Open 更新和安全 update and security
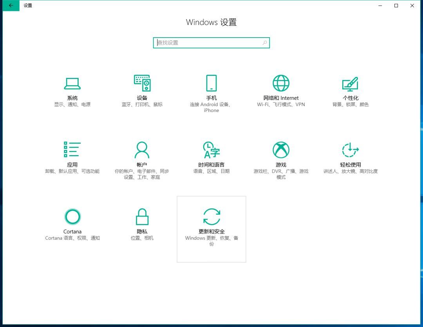 (211, 221)
